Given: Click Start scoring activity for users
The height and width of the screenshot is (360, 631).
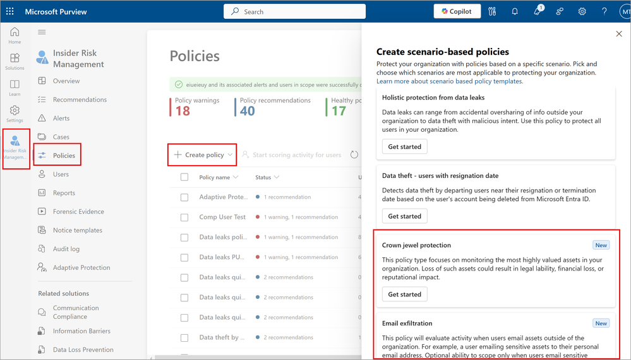Looking at the screenshot, I should tap(292, 154).
